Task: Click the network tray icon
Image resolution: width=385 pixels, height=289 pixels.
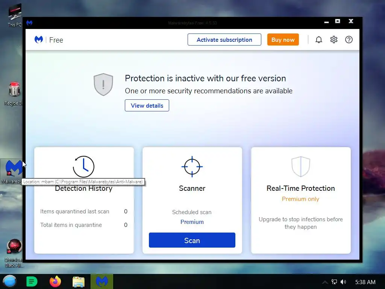Action: click(334, 282)
